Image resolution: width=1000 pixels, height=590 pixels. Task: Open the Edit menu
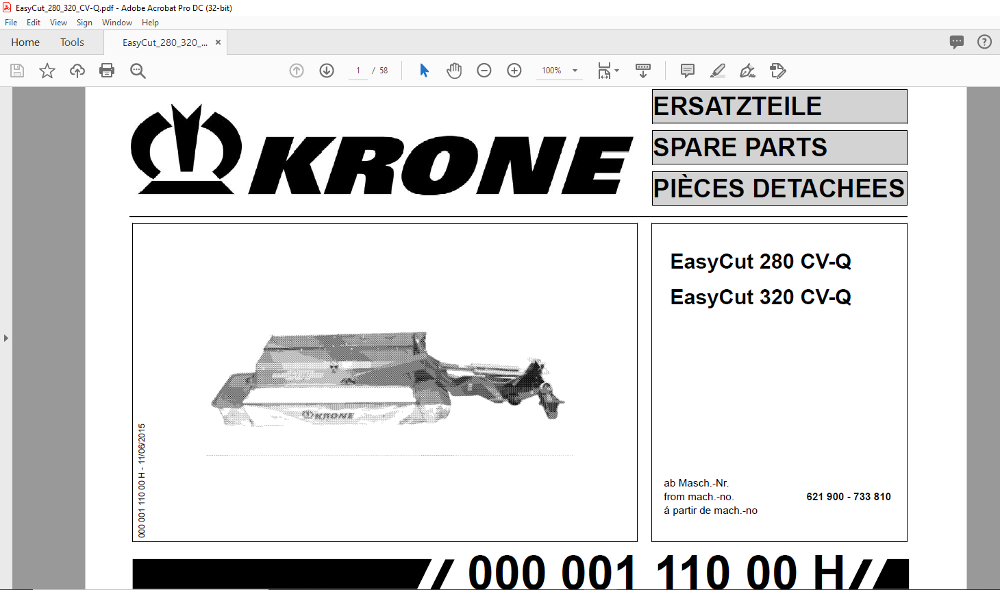pyautogui.click(x=34, y=23)
